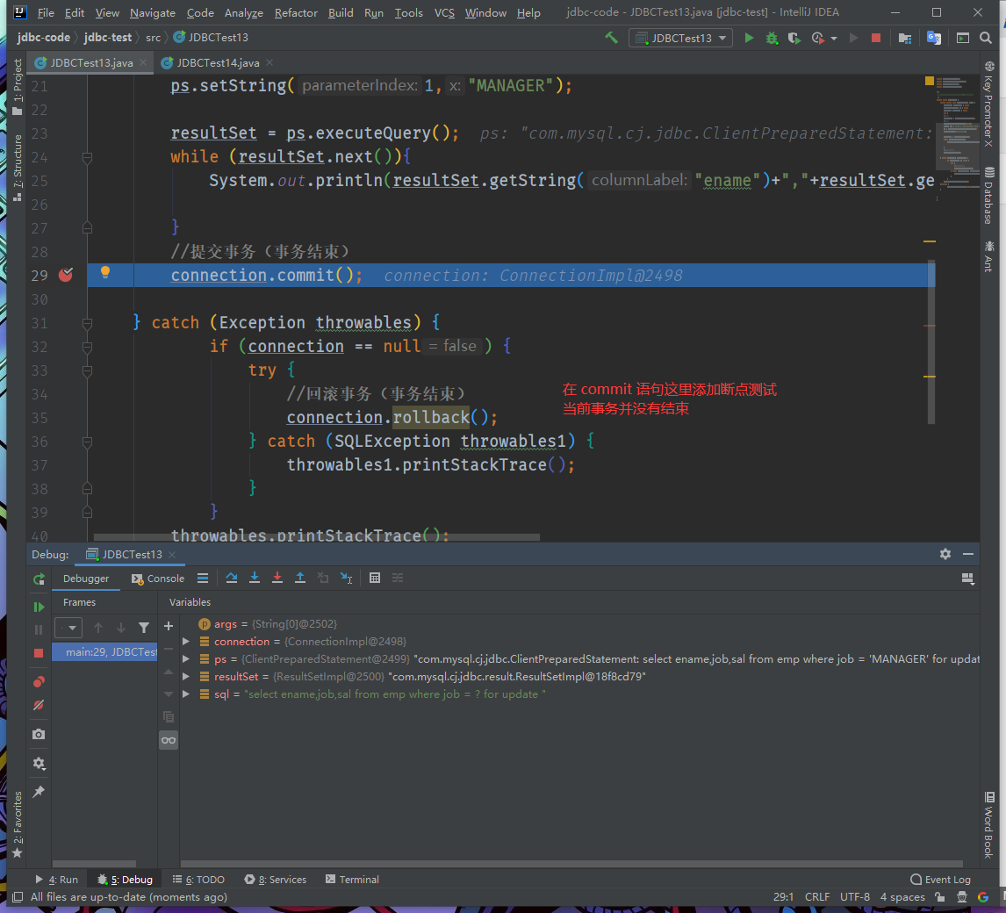The height and width of the screenshot is (913, 1006).
Task: Click the Translate icon in top toolbar
Action: click(934, 39)
